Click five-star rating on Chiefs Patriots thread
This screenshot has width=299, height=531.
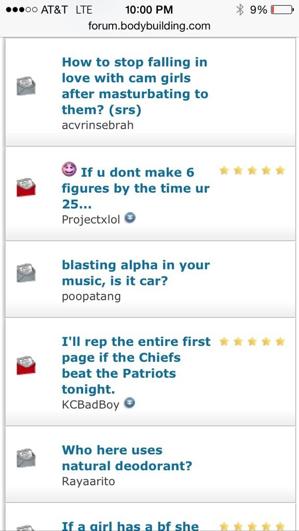pos(252,342)
